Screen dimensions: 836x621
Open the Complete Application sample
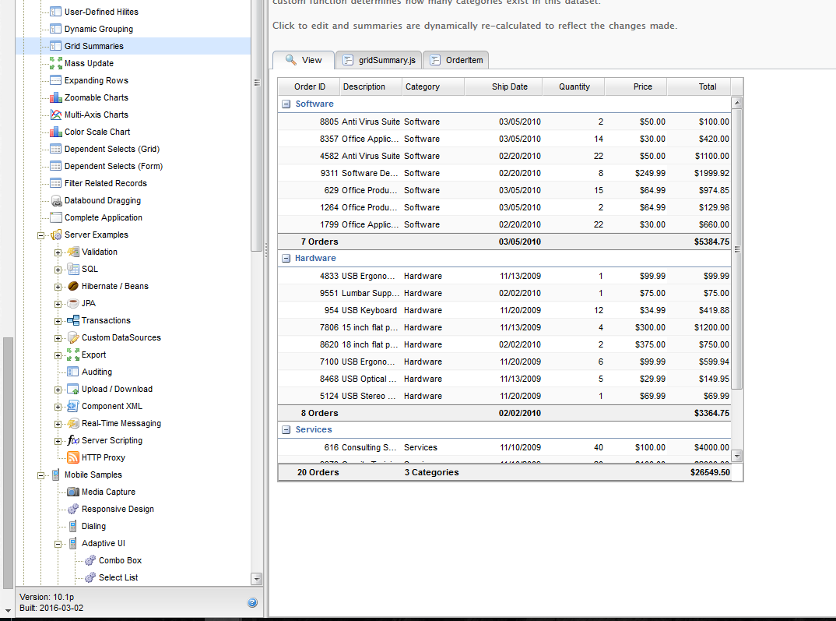[x=103, y=218]
